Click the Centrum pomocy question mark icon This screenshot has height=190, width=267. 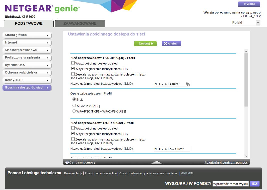coord(67,162)
